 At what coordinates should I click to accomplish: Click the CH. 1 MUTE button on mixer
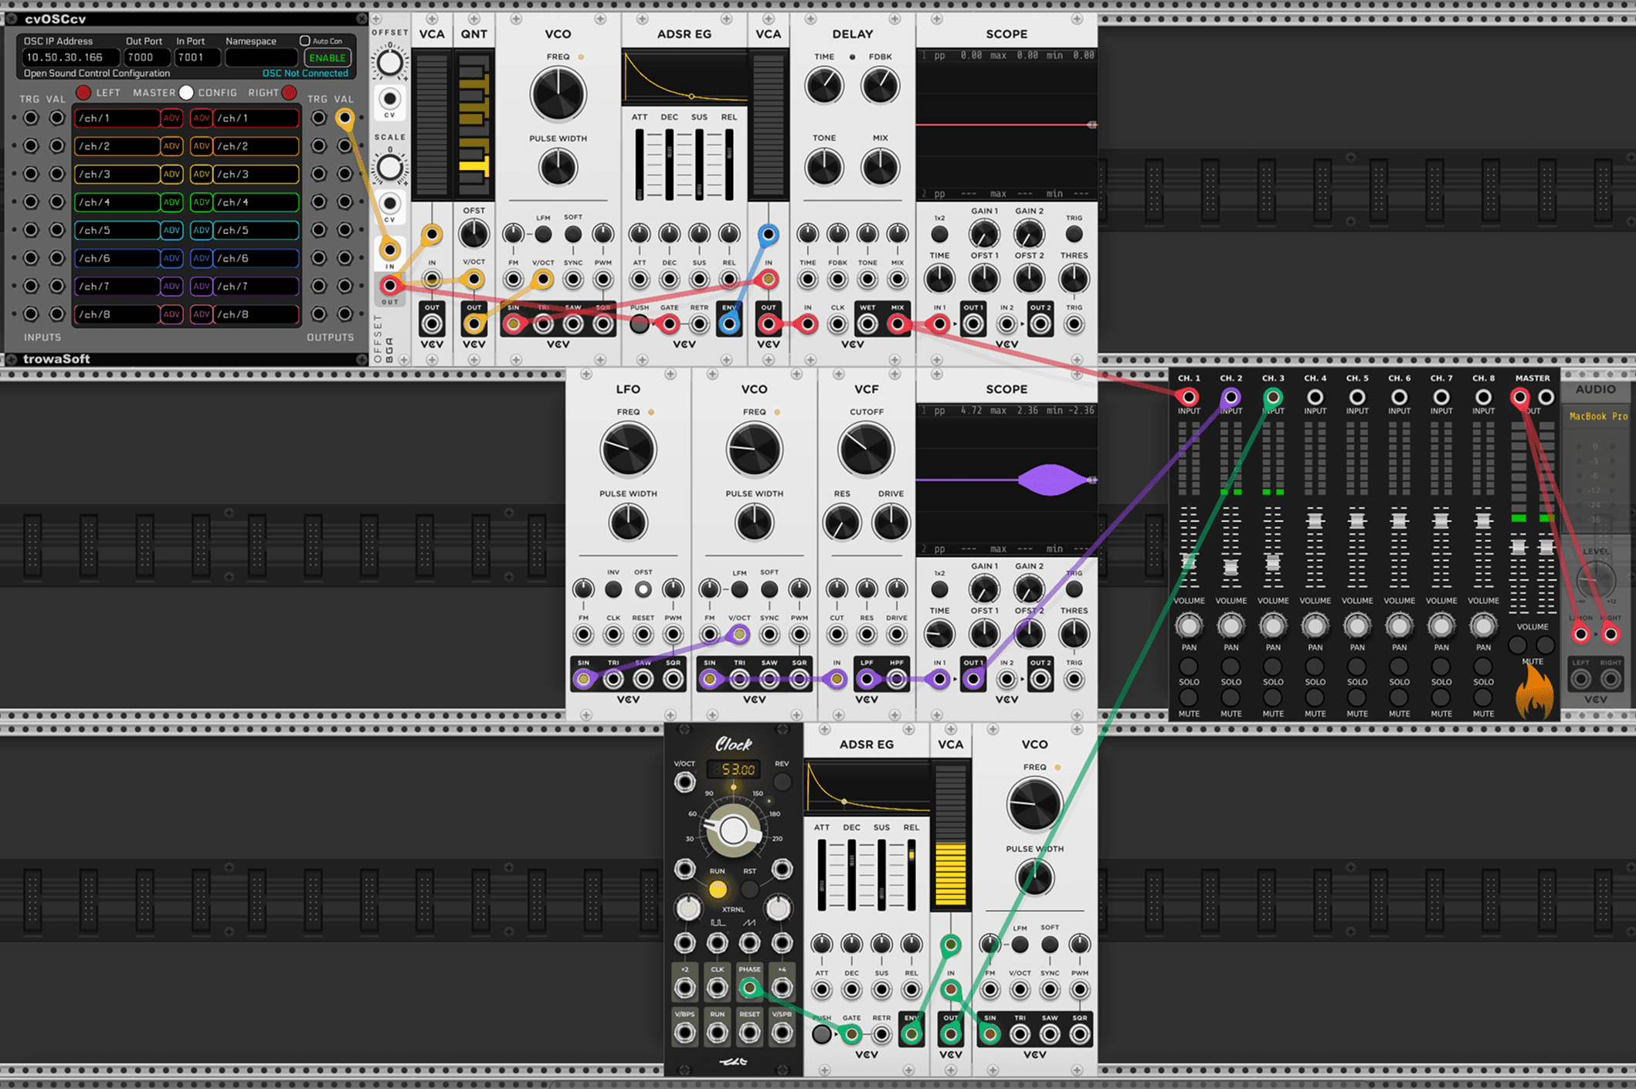coord(1189,697)
